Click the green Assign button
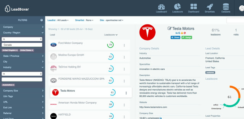Image resolution: width=244 pixels, height=119 pixels. click(x=187, y=38)
